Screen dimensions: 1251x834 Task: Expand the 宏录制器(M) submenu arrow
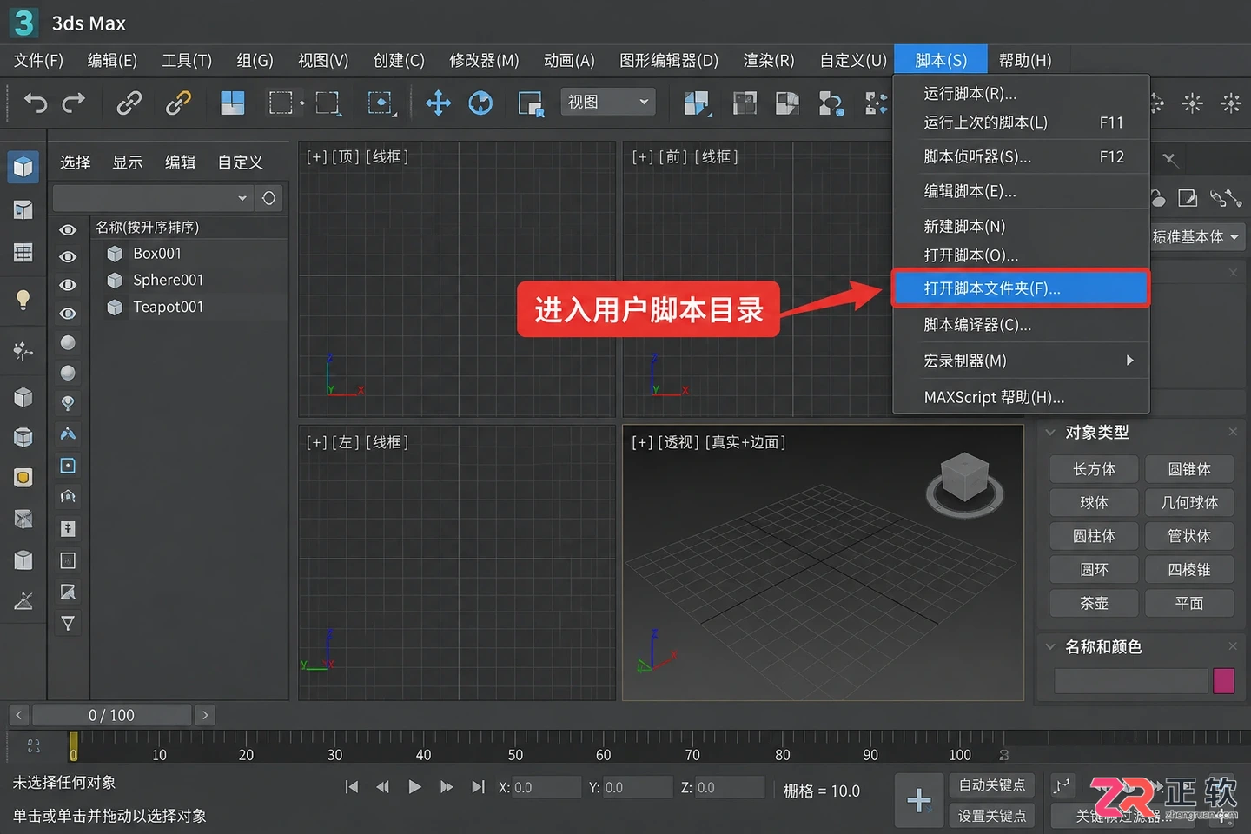(x=1129, y=361)
